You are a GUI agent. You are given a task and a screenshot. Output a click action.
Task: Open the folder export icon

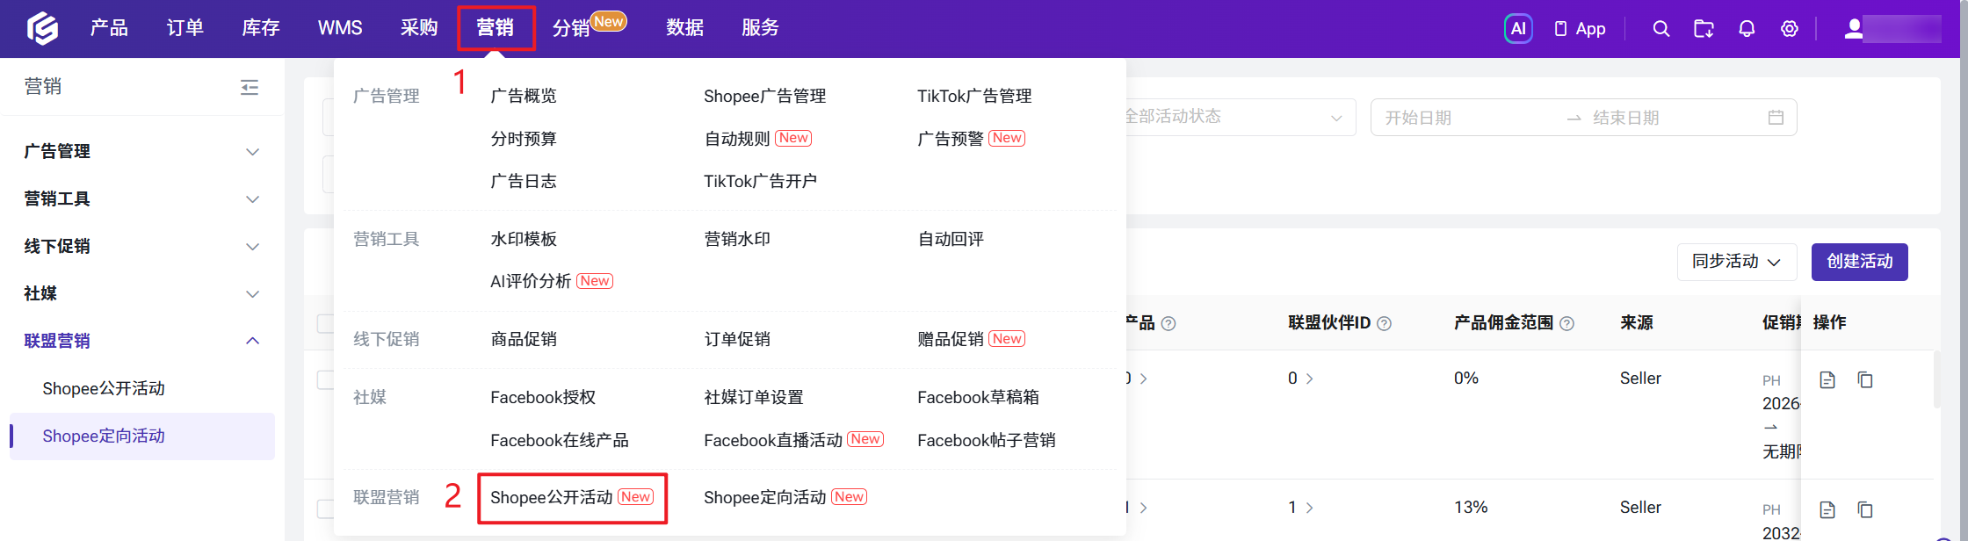(x=1704, y=29)
